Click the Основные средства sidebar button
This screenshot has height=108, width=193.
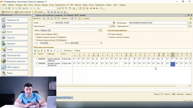click(x=15, y=61)
